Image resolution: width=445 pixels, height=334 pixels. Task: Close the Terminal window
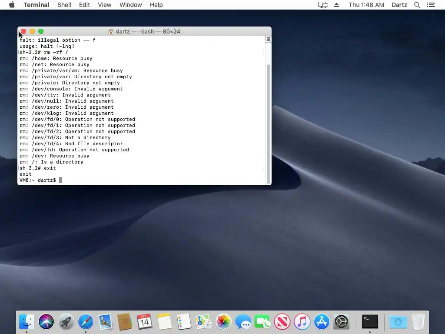[23, 31]
